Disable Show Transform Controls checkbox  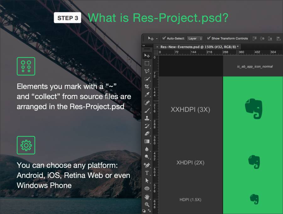click(208, 38)
